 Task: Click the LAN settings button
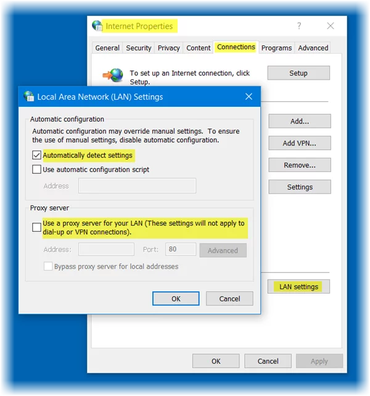tap(298, 287)
